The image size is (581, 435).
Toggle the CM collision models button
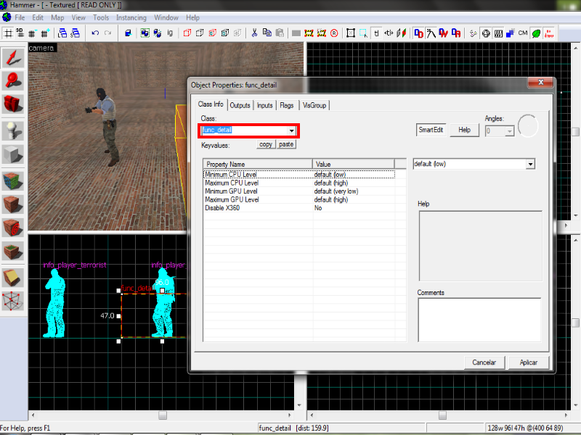pyautogui.click(x=523, y=33)
